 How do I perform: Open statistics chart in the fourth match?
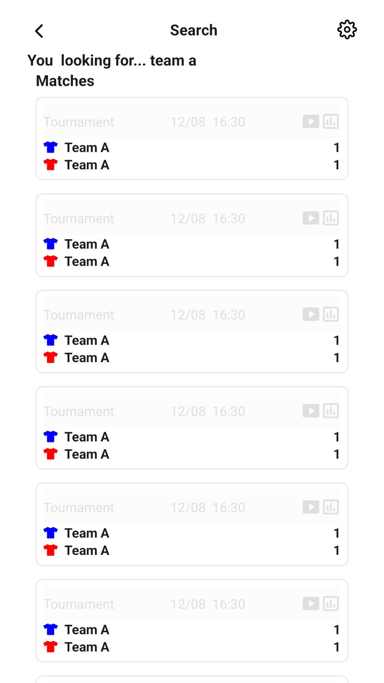pyautogui.click(x=331, y=411)
